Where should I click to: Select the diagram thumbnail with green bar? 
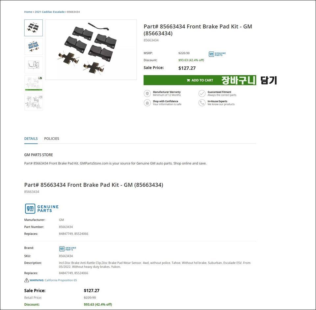(x=34, y=83)
